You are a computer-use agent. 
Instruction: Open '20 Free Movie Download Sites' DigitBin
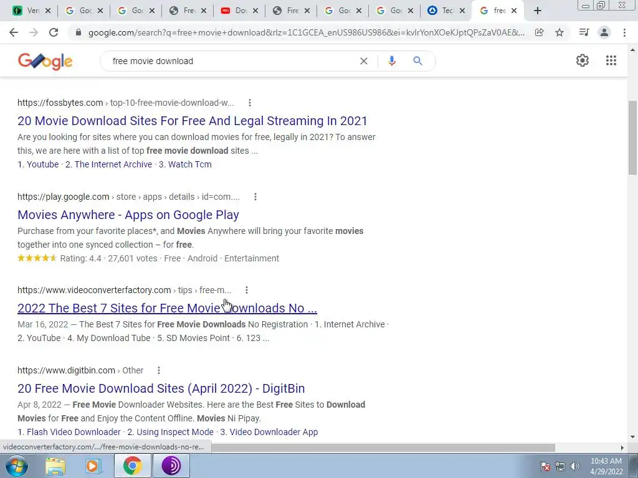[161, 388]
